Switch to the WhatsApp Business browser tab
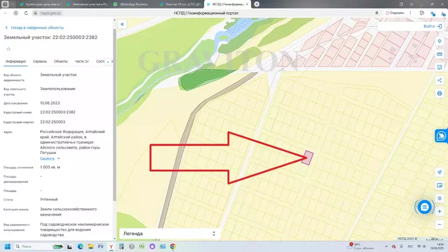The width and height of the screenshot is (448, 252). coord(133,4)
